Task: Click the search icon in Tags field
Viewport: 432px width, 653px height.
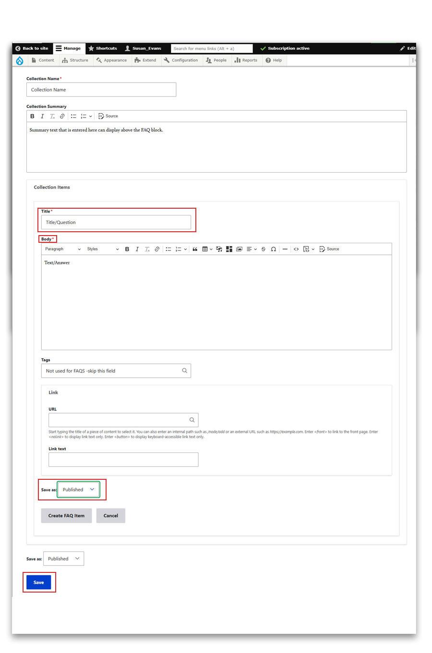Action: tap(184, 370)
